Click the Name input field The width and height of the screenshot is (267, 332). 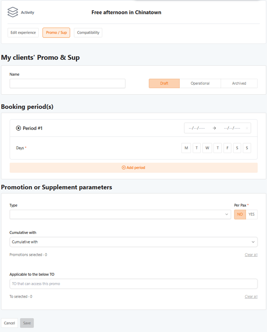[x=68, y=83]
